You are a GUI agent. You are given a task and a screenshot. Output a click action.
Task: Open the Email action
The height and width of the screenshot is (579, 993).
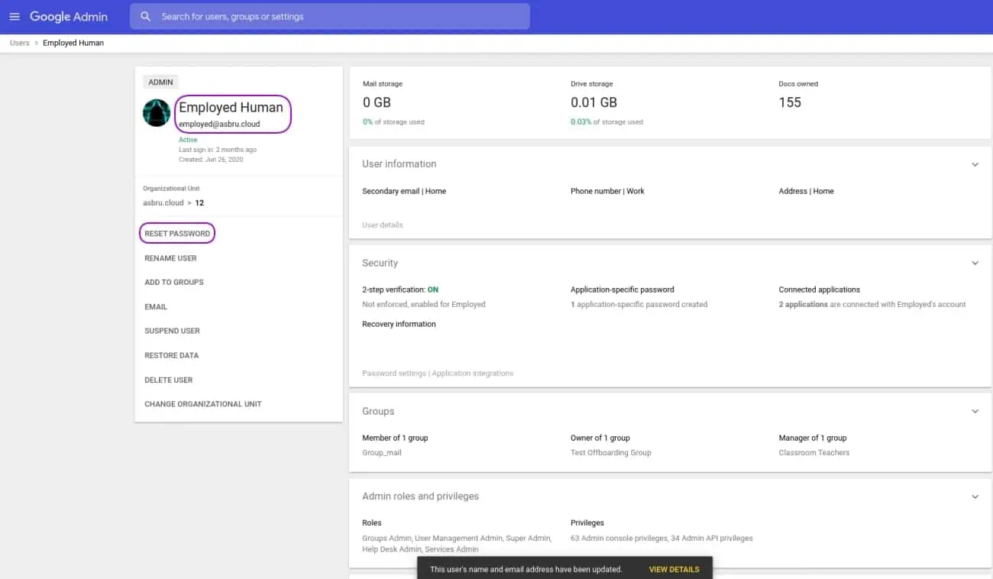156,306
